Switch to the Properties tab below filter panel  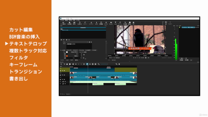72,60
